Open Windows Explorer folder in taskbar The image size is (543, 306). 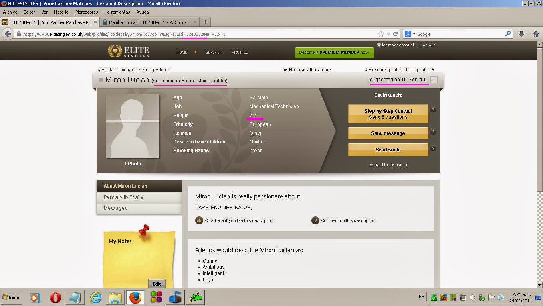pyautogui.click(x=115, y=298)
